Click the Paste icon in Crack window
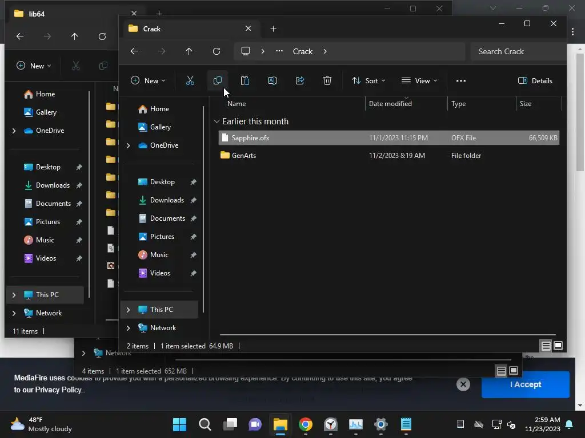The height and width of the screenshot is (438, 585). [245, 80]
